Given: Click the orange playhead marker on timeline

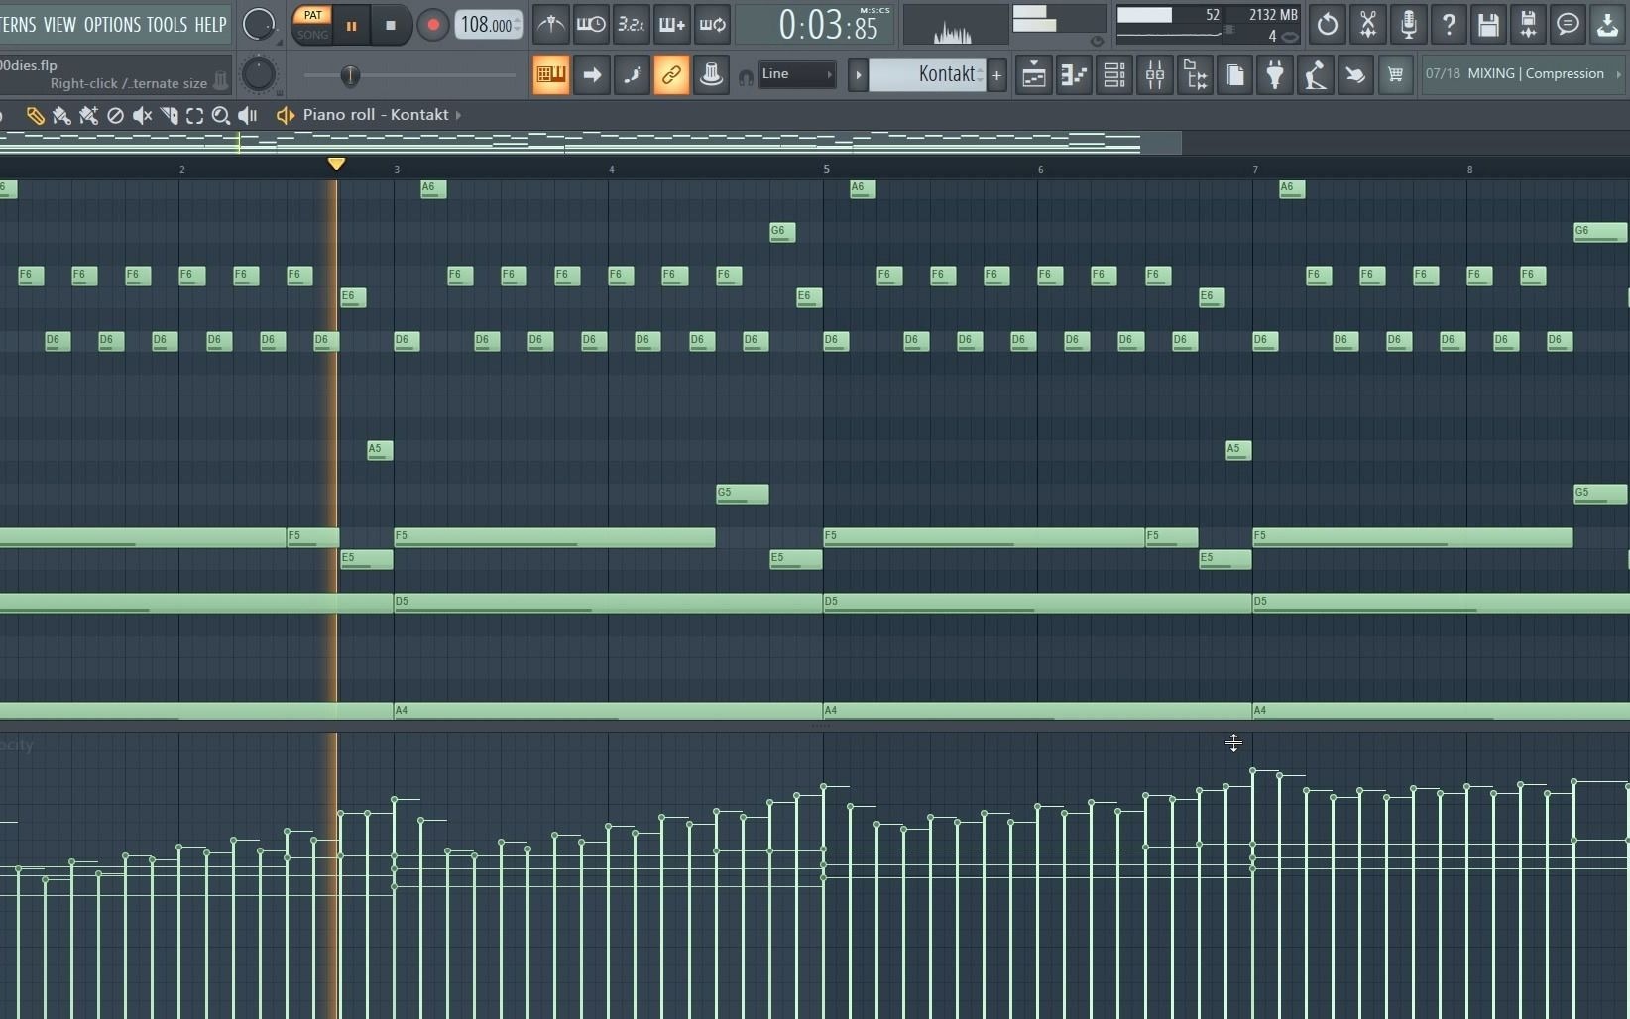Looking at the screenshot, I should [x=336, y=164].
